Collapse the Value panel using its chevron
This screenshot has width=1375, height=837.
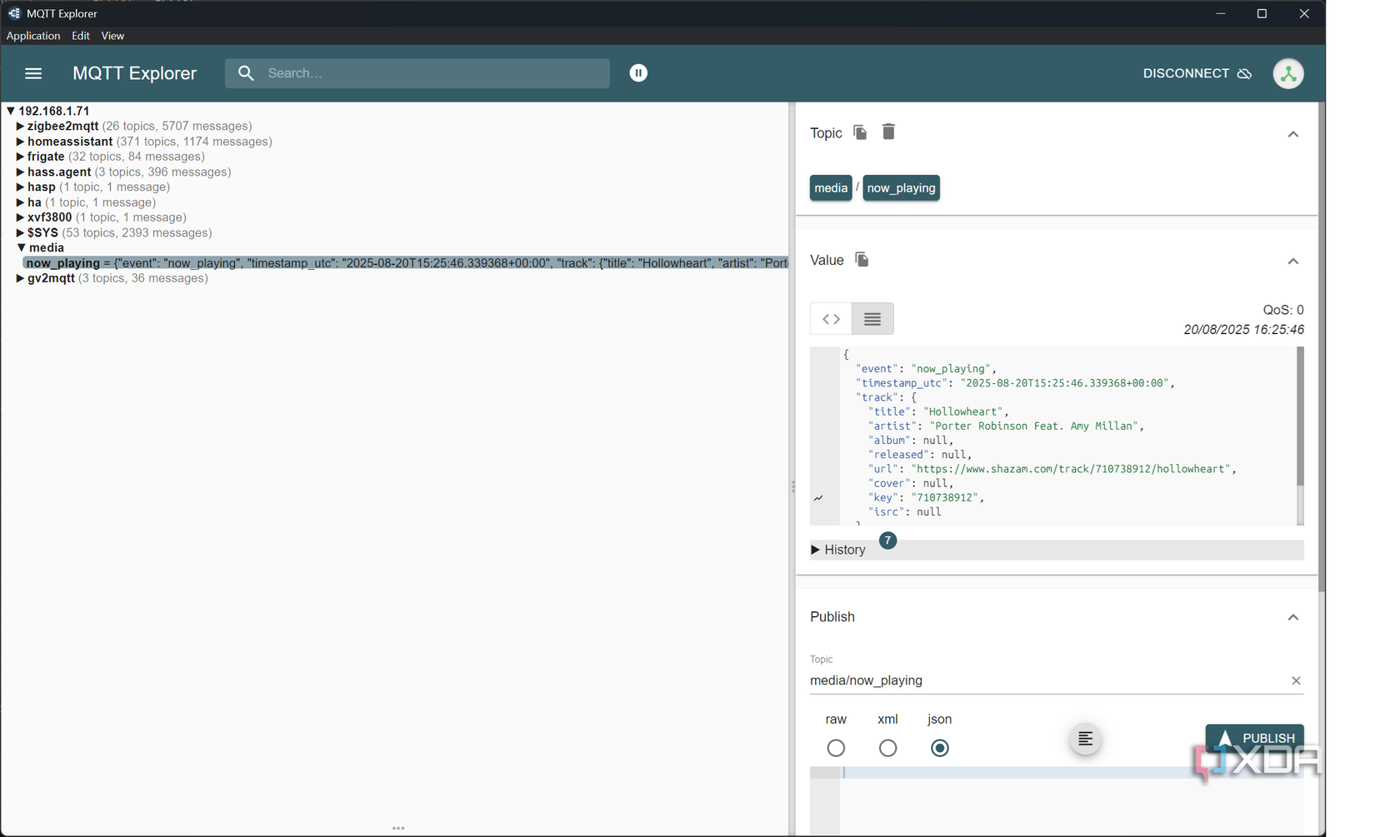click(x=1293, y=261)
